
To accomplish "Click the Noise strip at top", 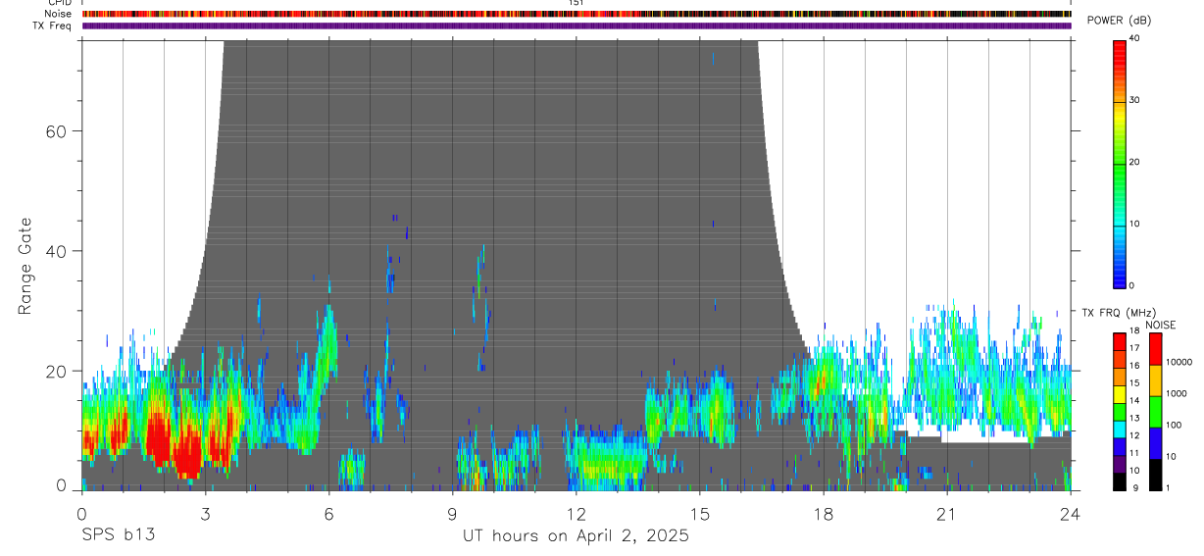I will [577, 15].
